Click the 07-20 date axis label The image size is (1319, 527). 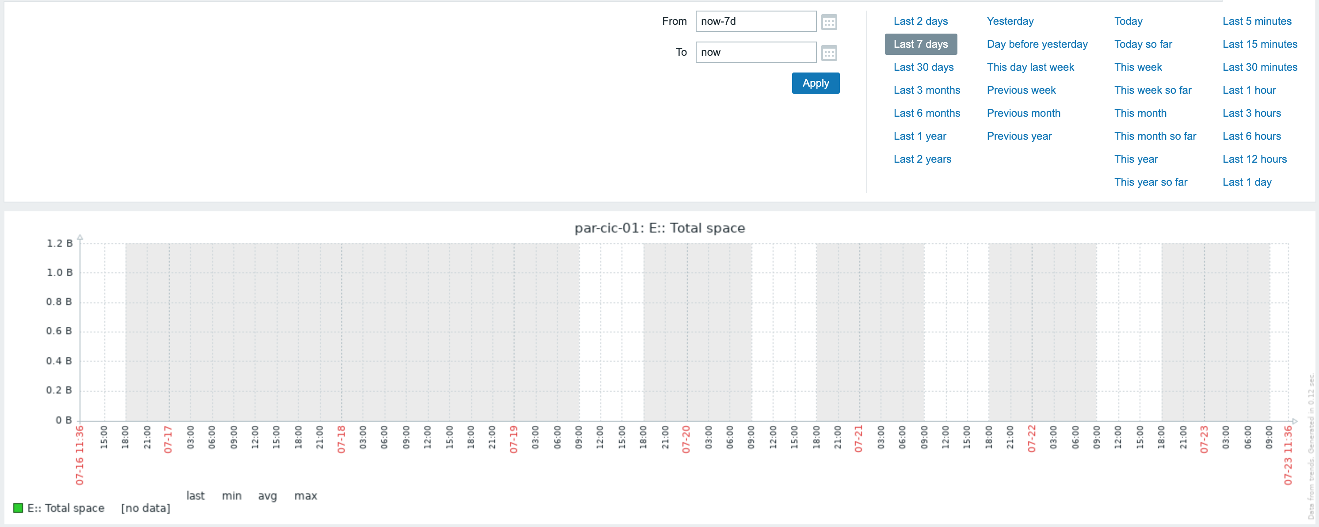[686, 439]
